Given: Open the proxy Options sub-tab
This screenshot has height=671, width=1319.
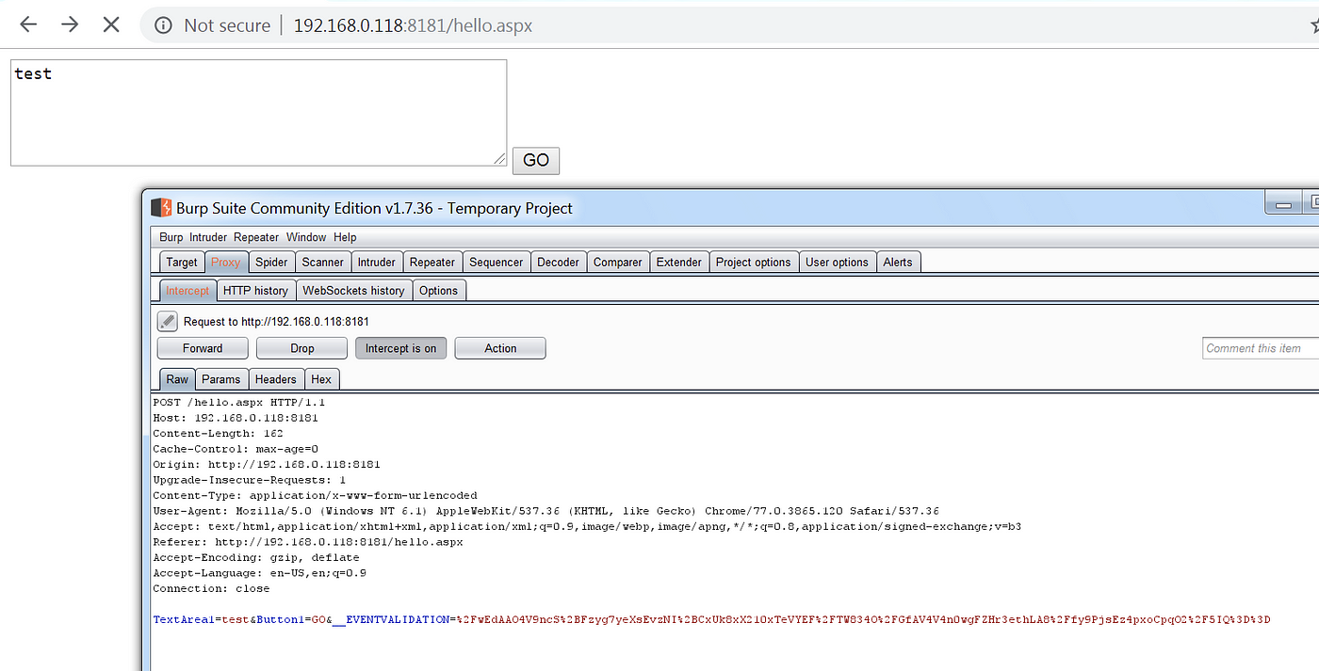Looking at the screenshot, I should tap(439, 291).
